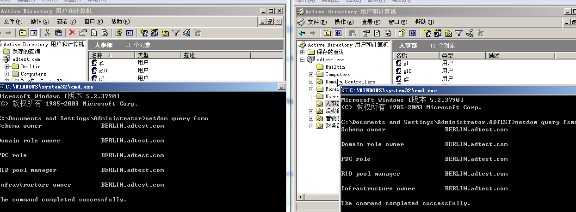Image resolution: width=576 pixels, height=212 pixels.
Task: Click Export list icon in right window toolbar
Action: (x=387, y=33)
